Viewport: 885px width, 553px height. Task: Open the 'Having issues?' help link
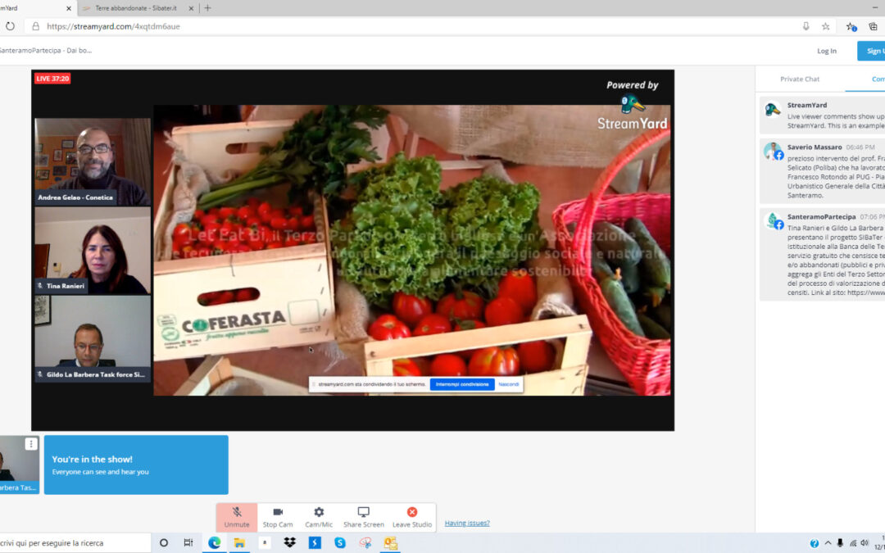(x=467, y=523)
